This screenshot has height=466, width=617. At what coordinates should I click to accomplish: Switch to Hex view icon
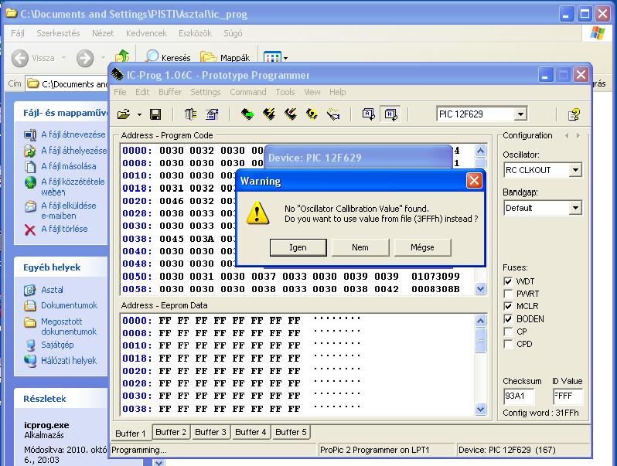[x=390, y=114]
